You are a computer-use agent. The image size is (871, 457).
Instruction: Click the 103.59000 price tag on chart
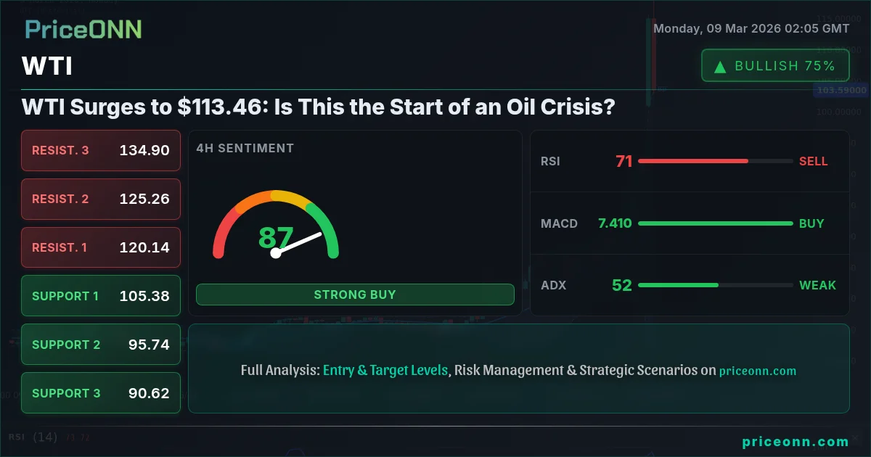[x=842, y=91]
